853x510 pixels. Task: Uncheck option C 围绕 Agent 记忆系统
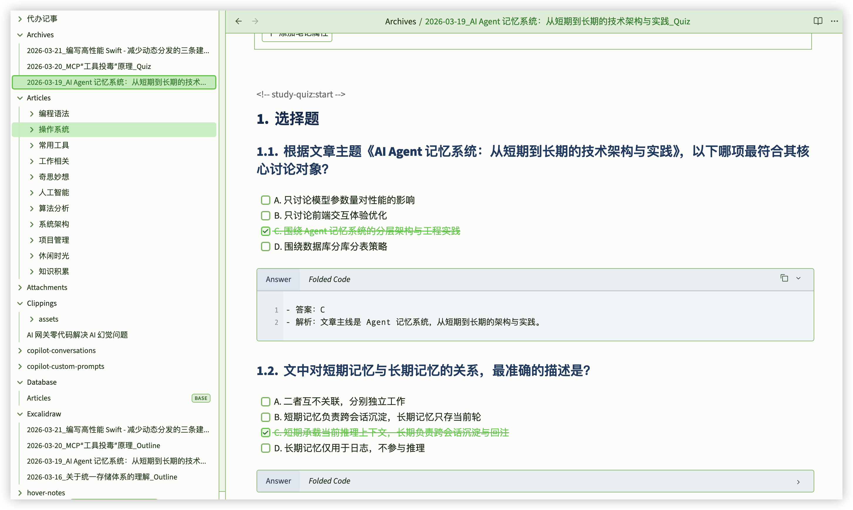coord(265,231)
